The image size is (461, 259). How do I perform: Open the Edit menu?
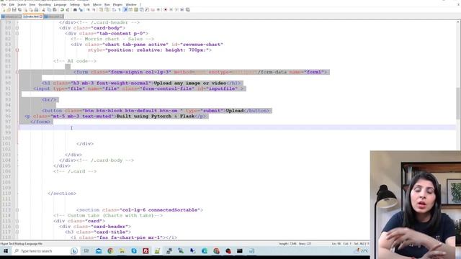pyautogui.click(x=12, y=5)
